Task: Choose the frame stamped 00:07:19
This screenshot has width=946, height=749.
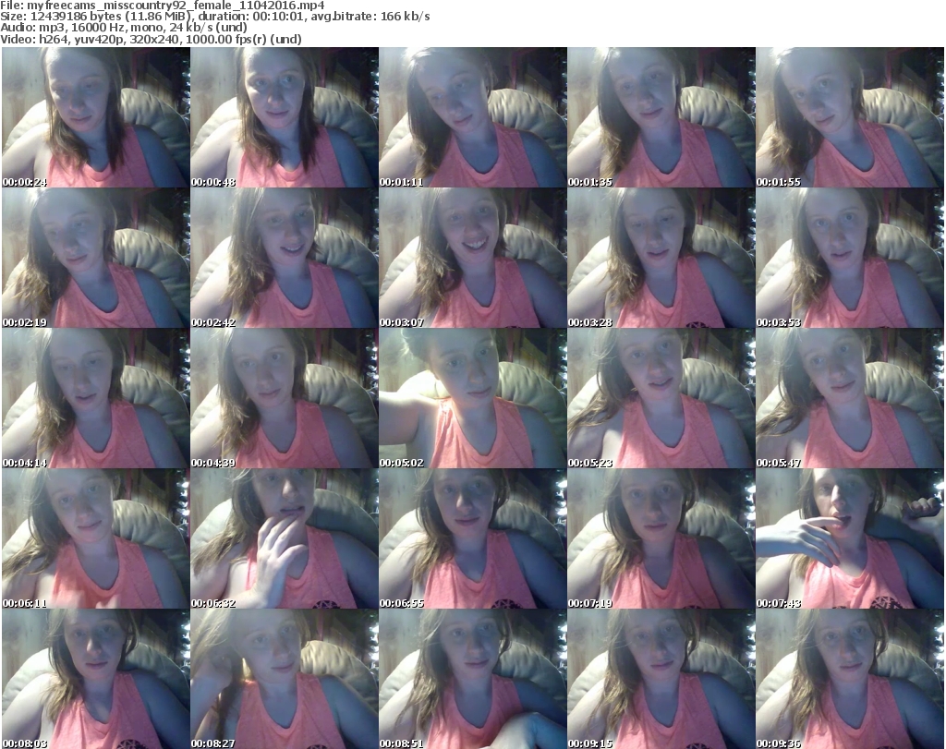Action: pyautogui.click(x=661, y=538)
